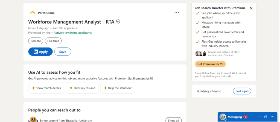Click the Apply button
280x122 pixels.
coord(40,52)
